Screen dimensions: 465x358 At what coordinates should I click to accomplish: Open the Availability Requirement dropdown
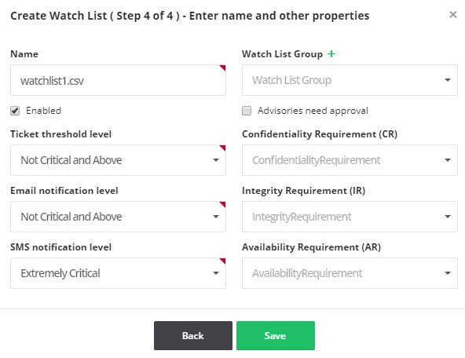pyautogui.click(x=350, y=273)
